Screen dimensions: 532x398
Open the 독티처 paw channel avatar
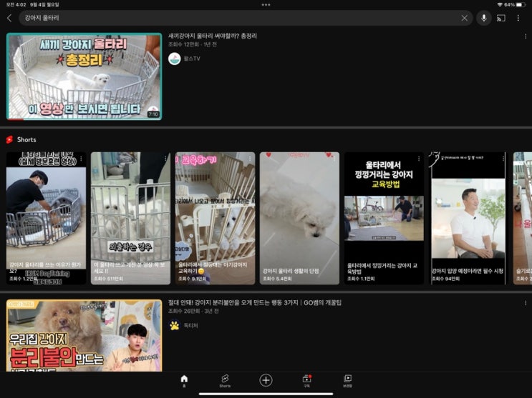pyautogui.click(x=175, y=326)
